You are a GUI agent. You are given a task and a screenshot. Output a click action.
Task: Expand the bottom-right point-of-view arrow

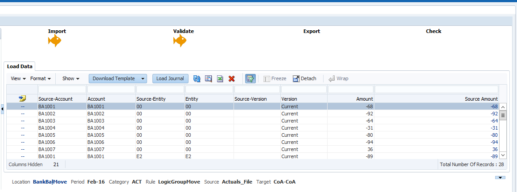tap(500, 178)
